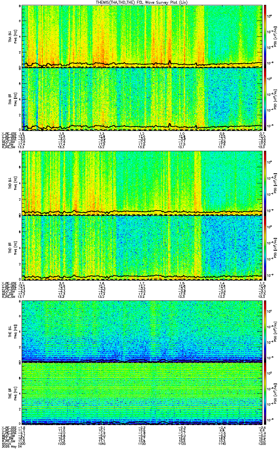This screenshot has height=449, width=280.
Task: Click the THA Bll PSD color bar
Action: point(265,100)
